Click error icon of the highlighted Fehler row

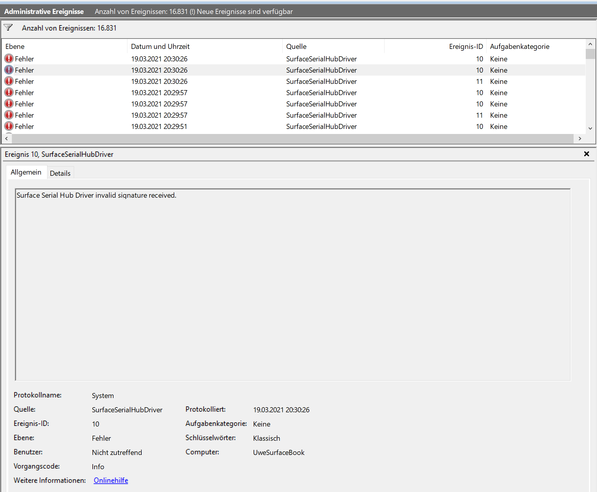pyautogui.click(x=9, y=70)
